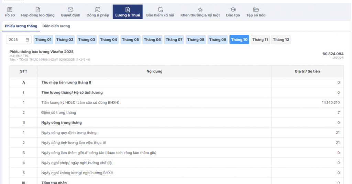The height and width of the screenshot is (184, 352).
Task: Click the Nội dung column header
Action: [x=154, y=71]
